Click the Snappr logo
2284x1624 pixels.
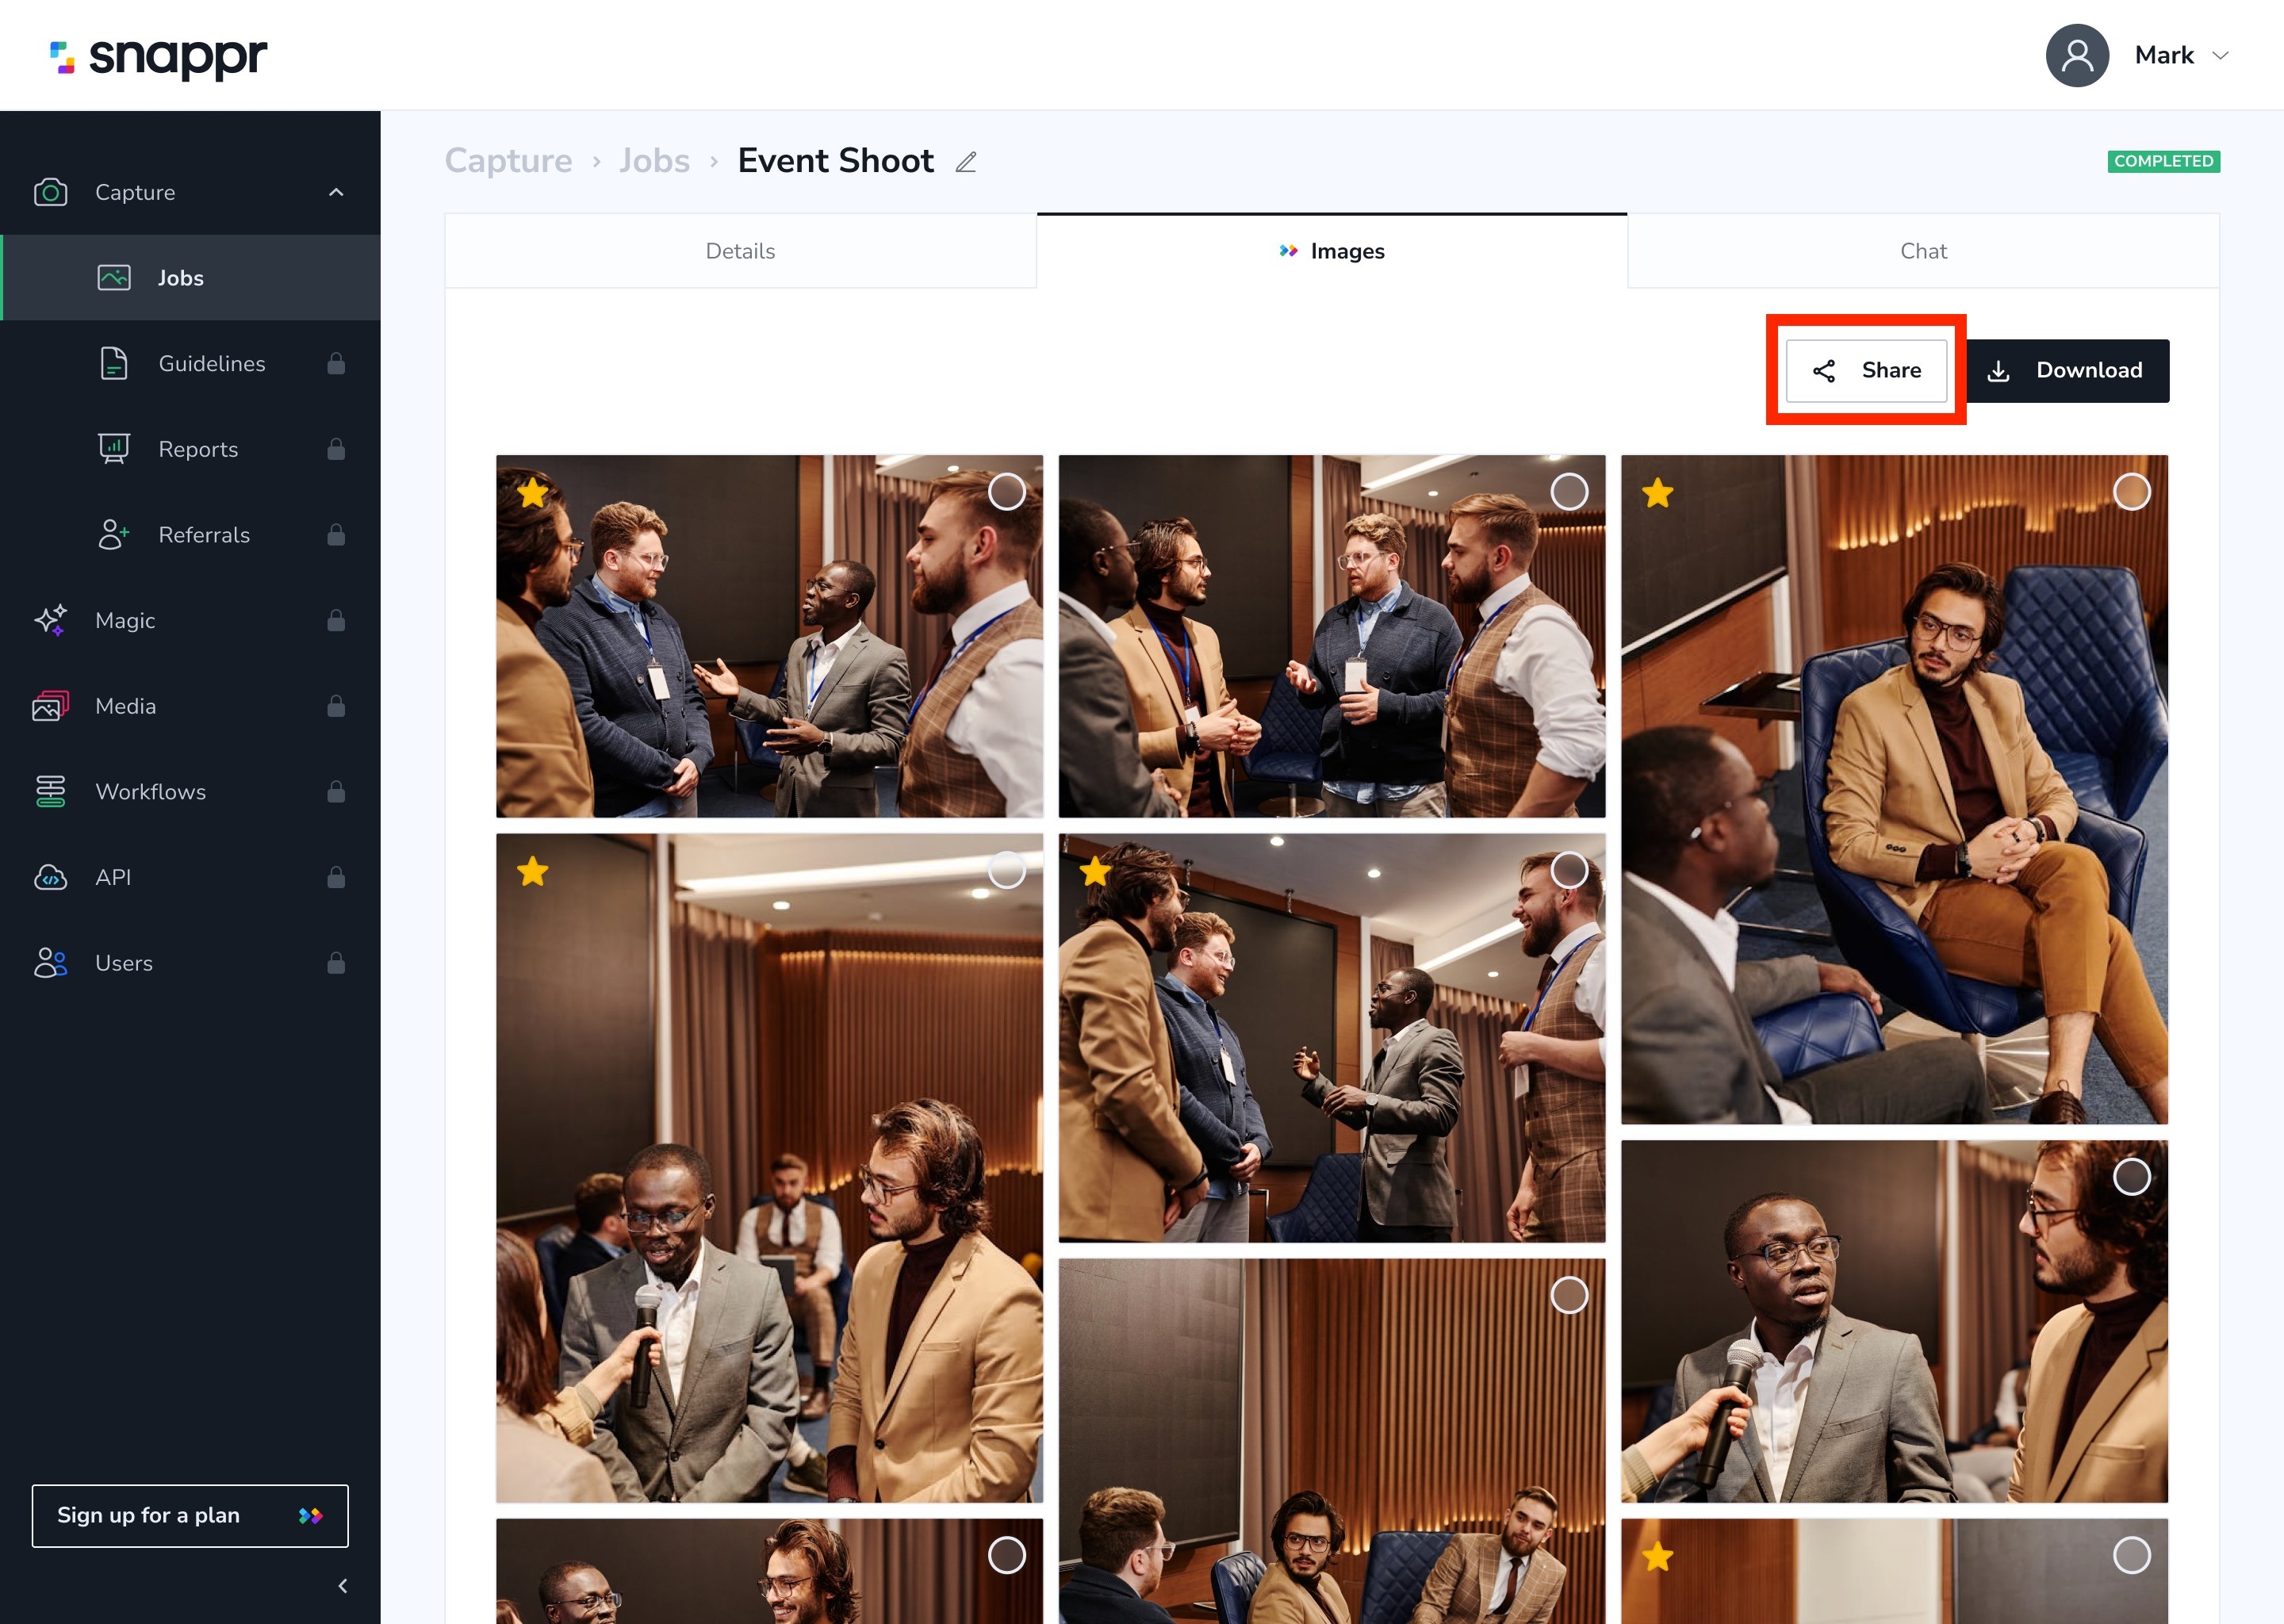(x=159, y=57)
